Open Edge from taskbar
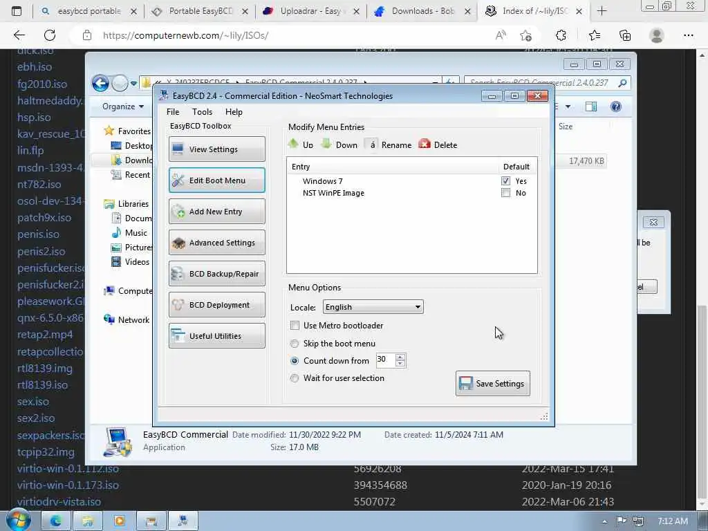Image resolution: width=708 pixels, height=531 pixels. 56,521
